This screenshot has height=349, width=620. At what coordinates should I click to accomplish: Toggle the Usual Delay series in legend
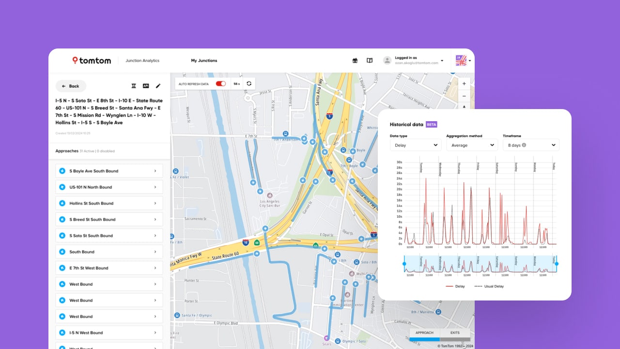pyautogui.click(x=489, y=286)
